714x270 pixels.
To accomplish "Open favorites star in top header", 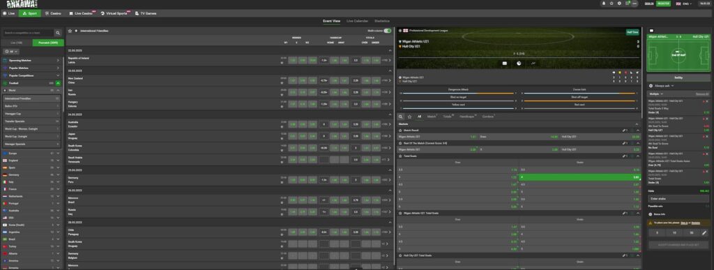I will tap(612, 3).
